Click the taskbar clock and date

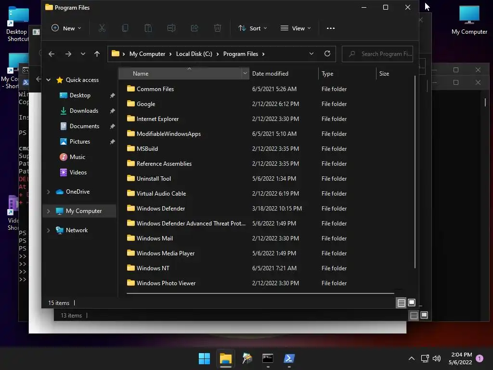pos(460,358)
